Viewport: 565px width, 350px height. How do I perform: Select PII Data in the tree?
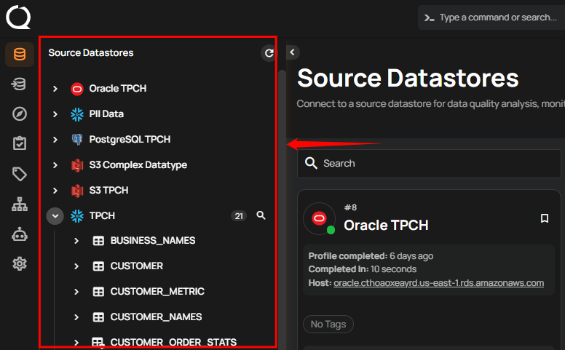point(106,114)
